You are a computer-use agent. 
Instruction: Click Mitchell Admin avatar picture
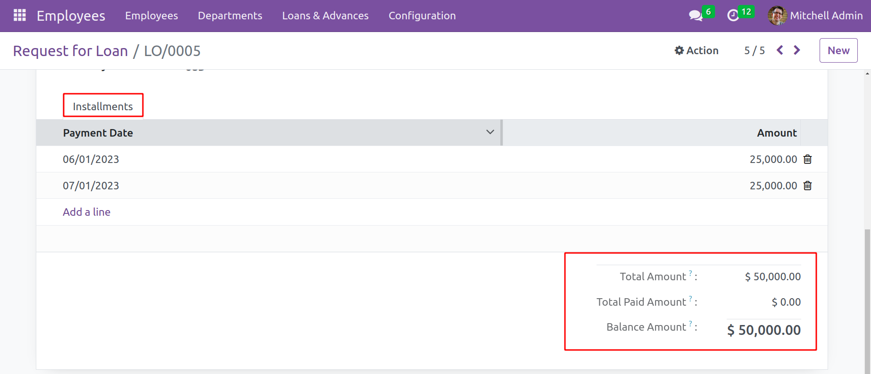pos(777,16)
